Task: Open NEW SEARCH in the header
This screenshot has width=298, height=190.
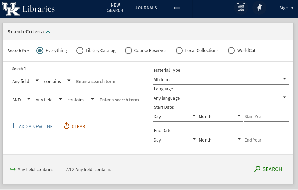Action: (x=116, y=8)
